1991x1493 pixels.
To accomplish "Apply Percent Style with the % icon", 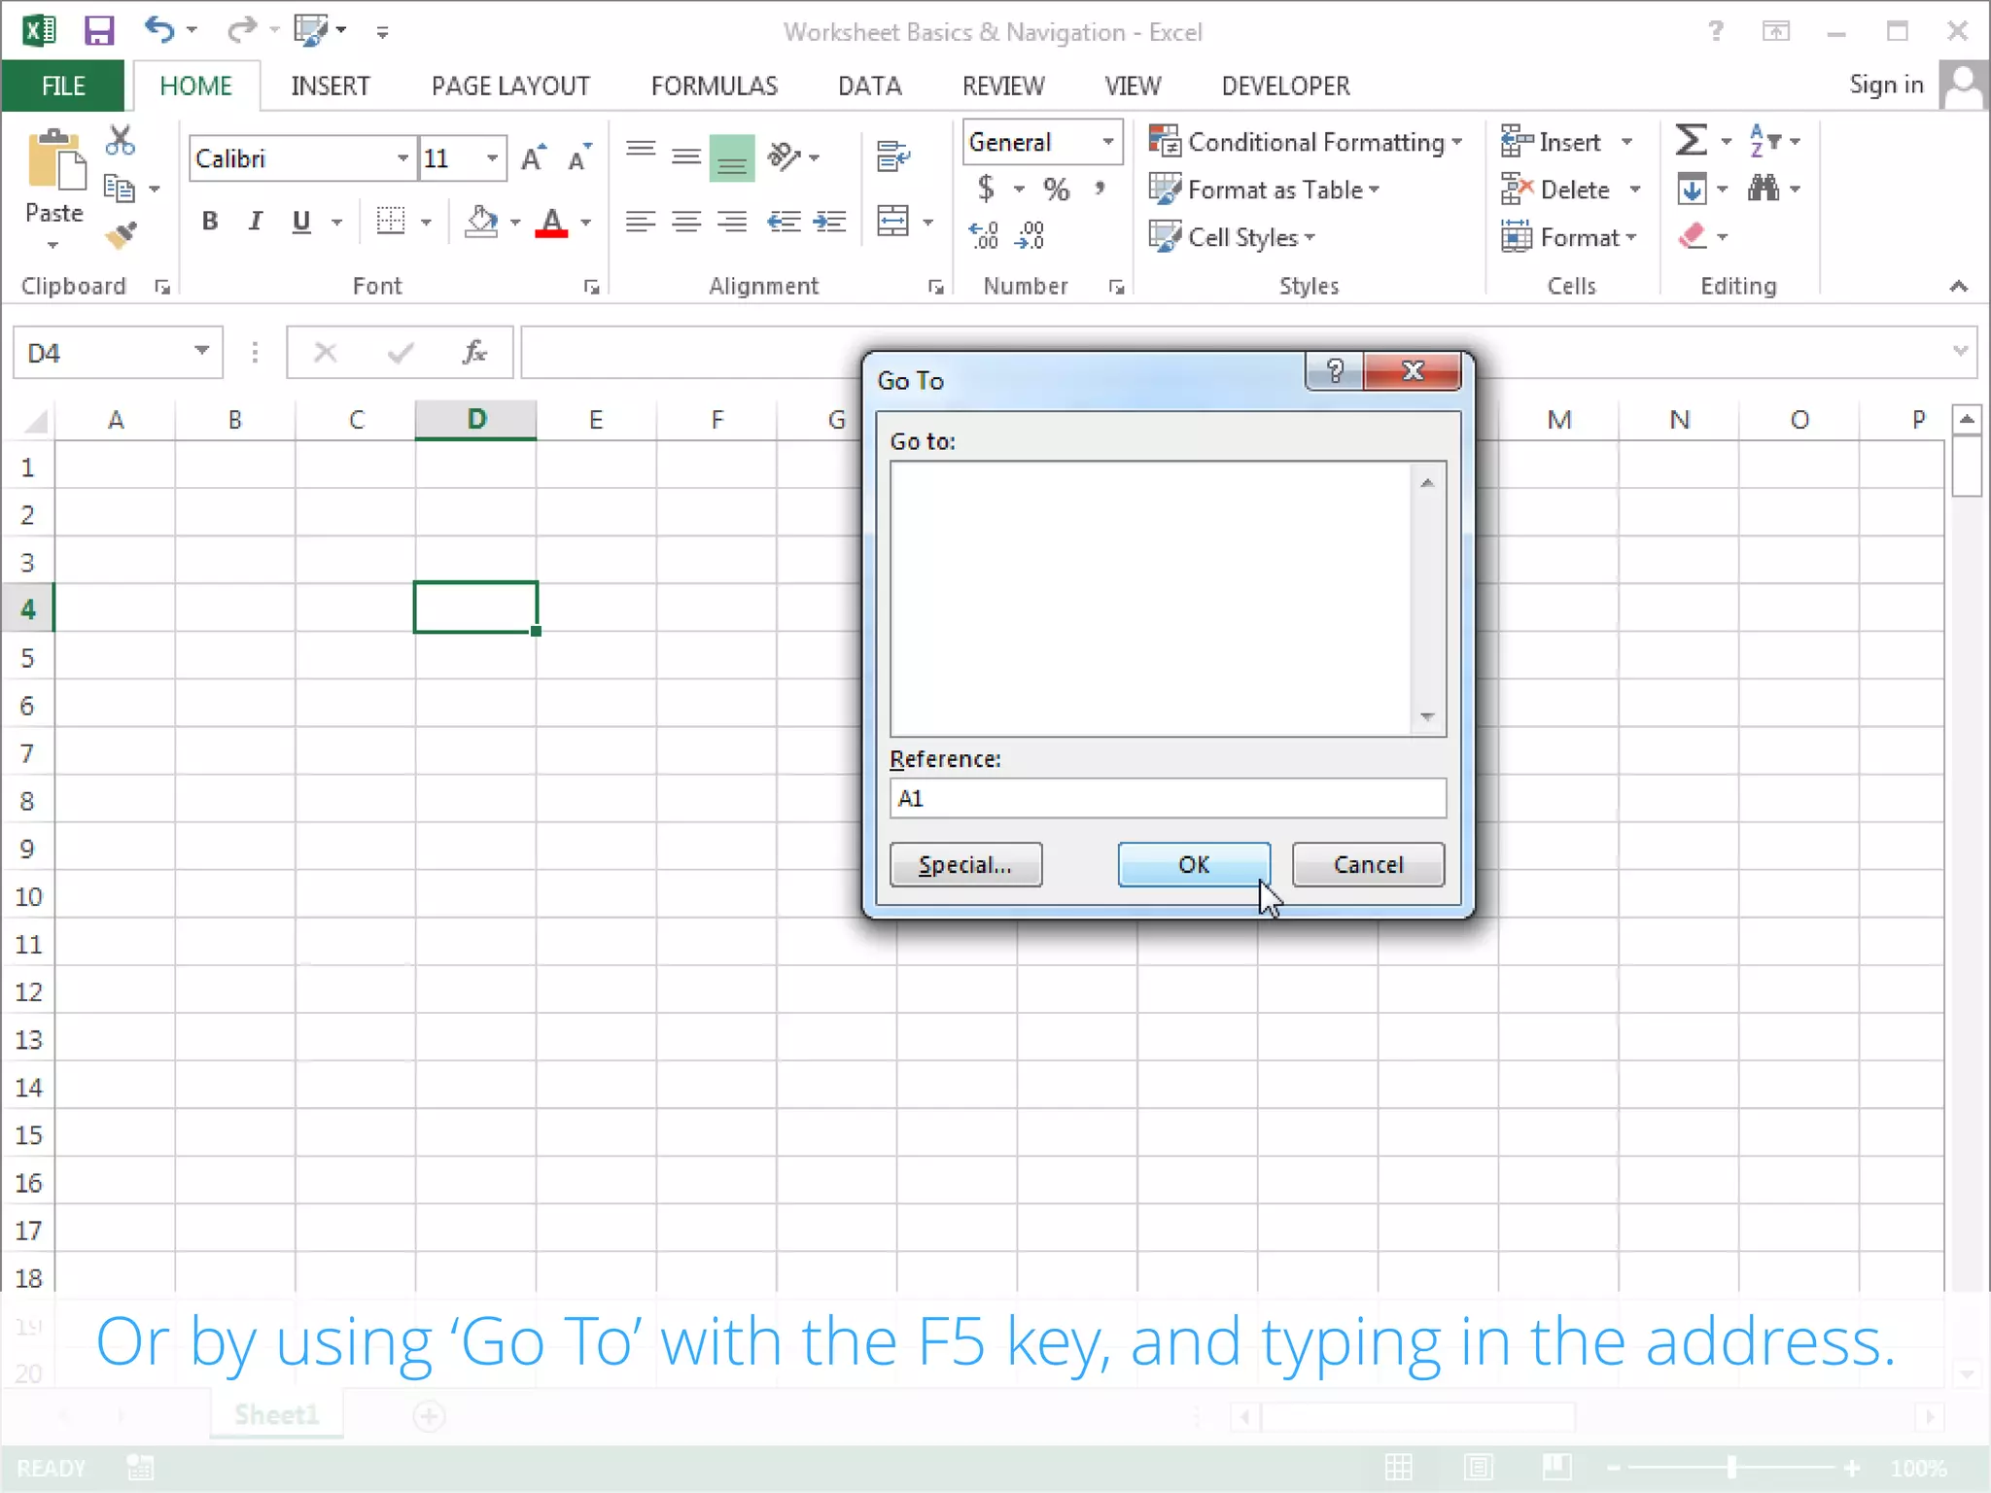I will click(1056, 189).
